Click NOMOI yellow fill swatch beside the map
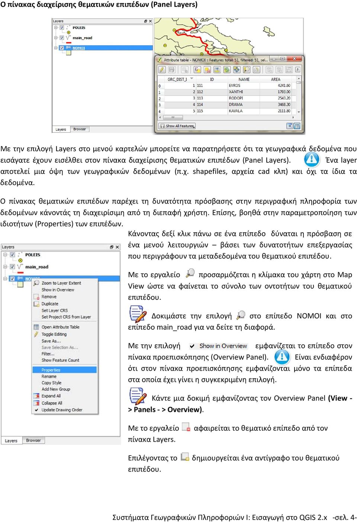 pos(68,53)
